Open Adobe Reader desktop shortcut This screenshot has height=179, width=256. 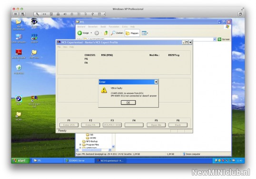pyautogui.click(x=19, y=55)
